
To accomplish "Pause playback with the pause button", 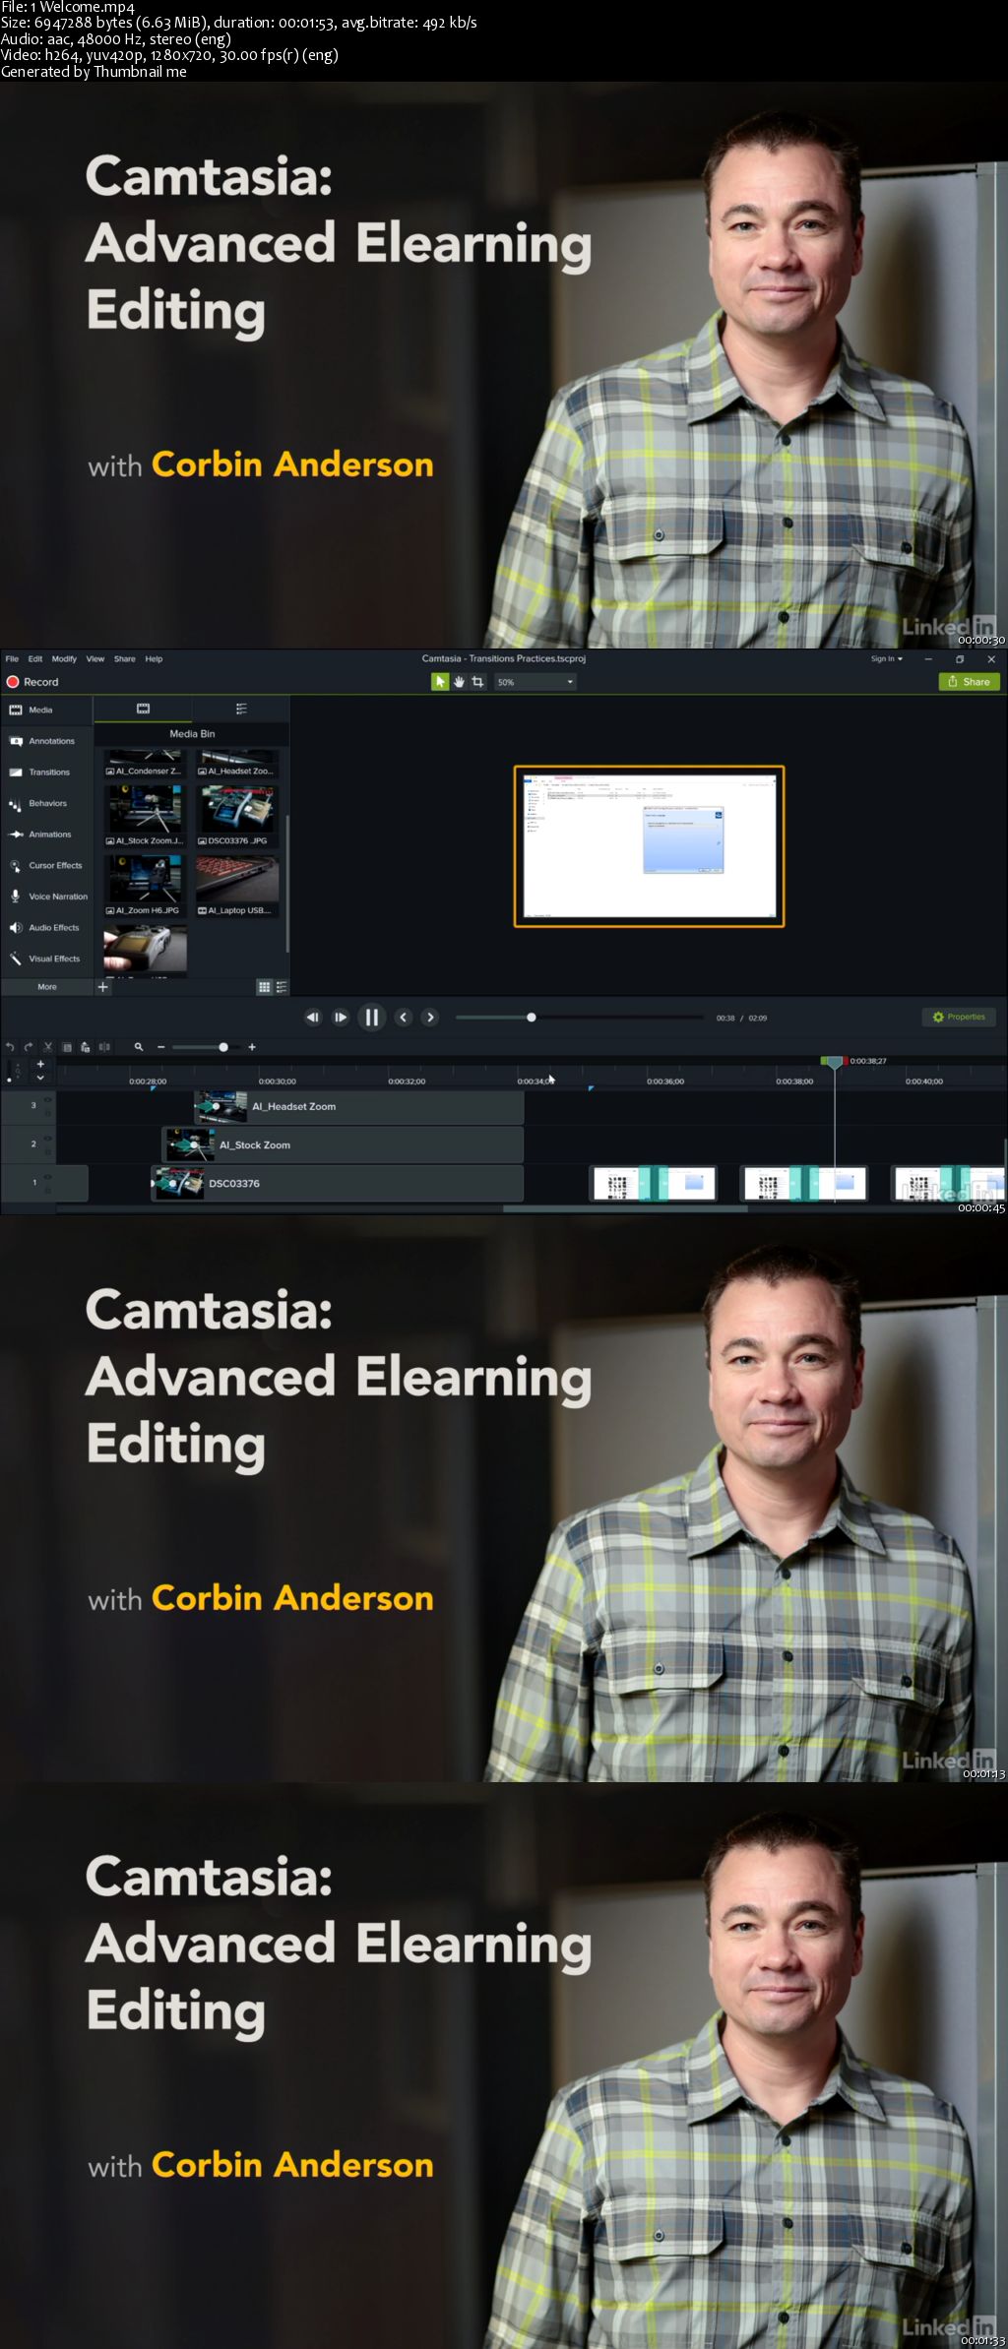I will point(371,1018).
